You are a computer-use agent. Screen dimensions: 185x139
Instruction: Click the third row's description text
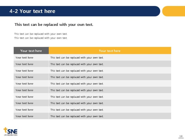point(77,71)
